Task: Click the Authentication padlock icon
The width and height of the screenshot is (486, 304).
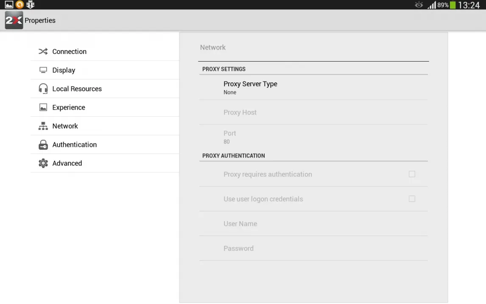Action: coord(43,144)
